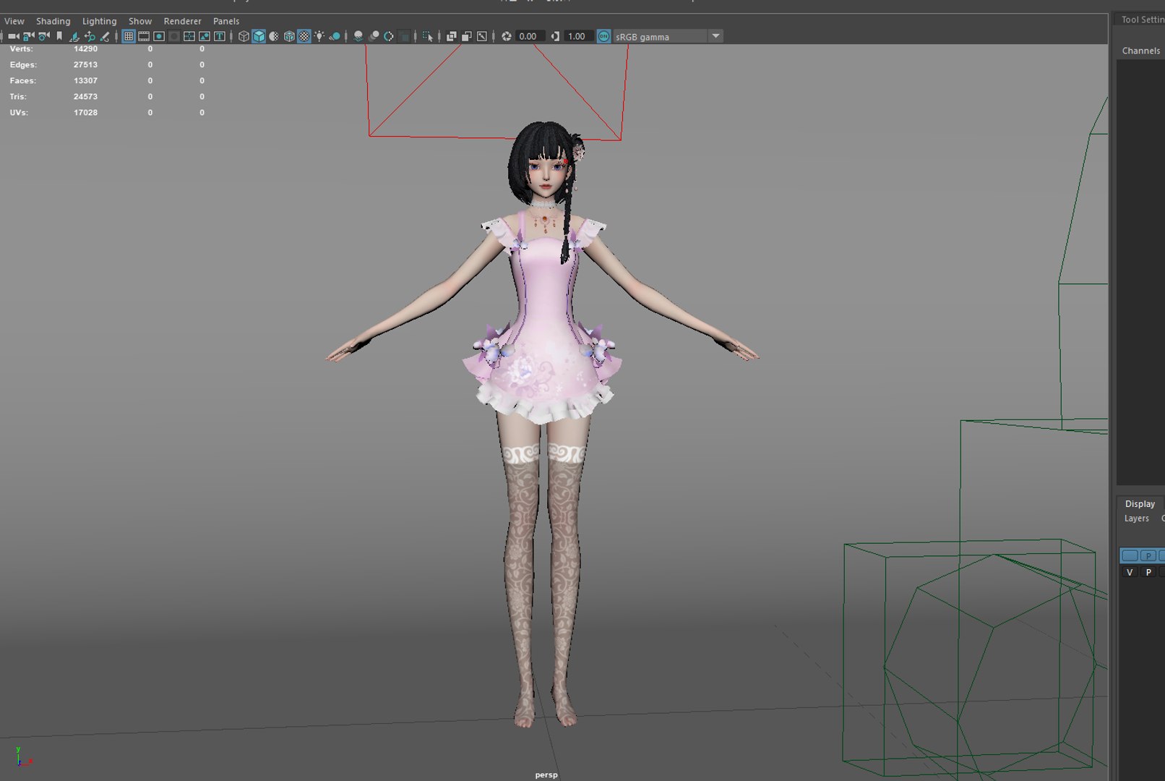The image size is (1165, 781).
Task: Toggle the XRay display icon
Action: point(452,36)
